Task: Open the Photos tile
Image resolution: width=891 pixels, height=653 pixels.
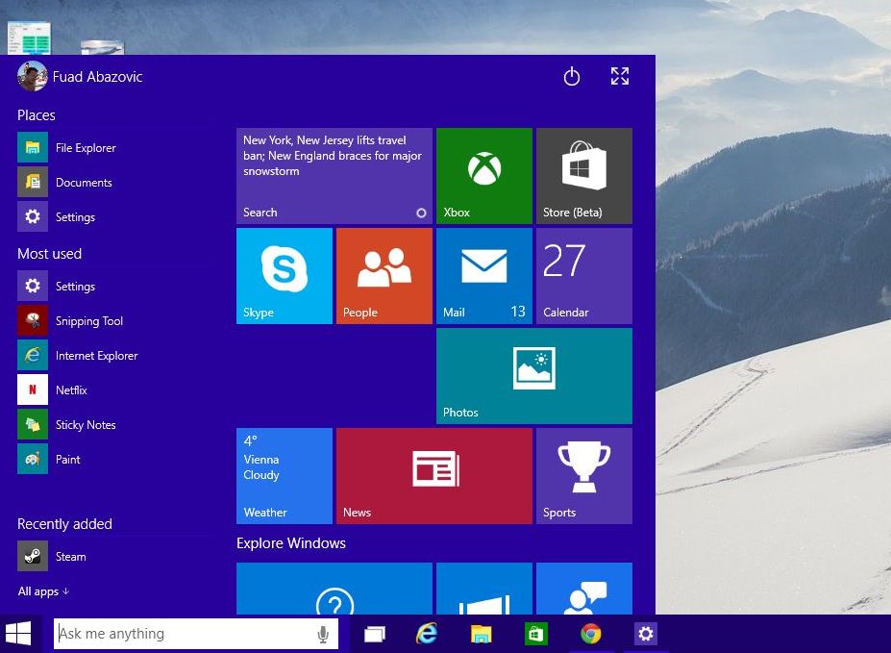Action: click(x=533, y=375)
